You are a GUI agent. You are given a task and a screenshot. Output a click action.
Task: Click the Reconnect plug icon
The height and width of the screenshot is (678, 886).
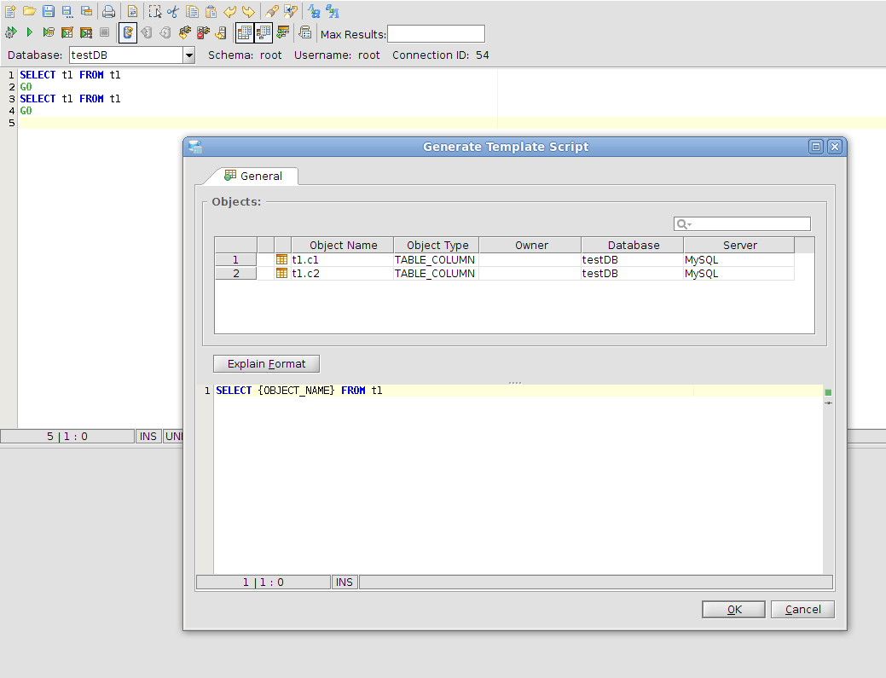[185, 32]
